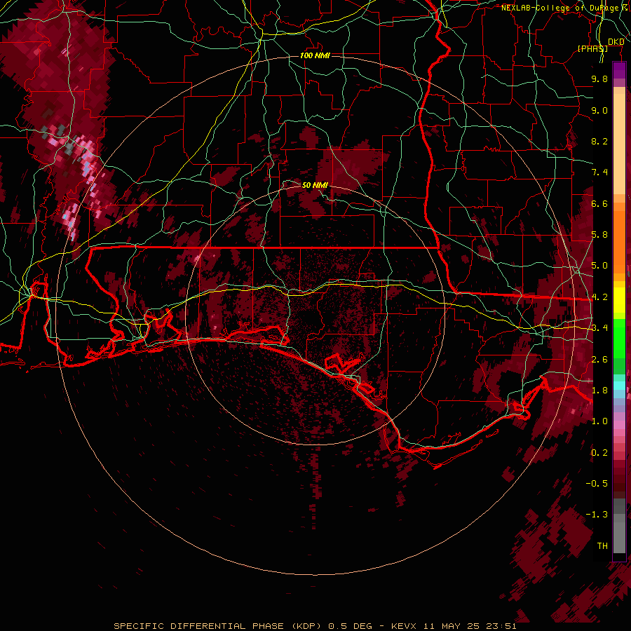Select the 9.0 value on the legend
Viewport: 631px width, 631px height.
click(x=599, y=110)
